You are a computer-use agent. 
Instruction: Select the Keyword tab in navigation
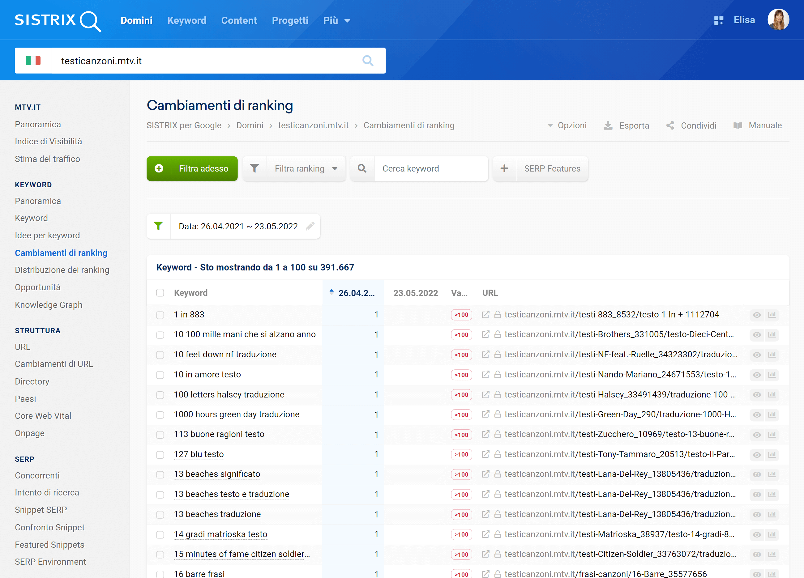coord(187,20)
